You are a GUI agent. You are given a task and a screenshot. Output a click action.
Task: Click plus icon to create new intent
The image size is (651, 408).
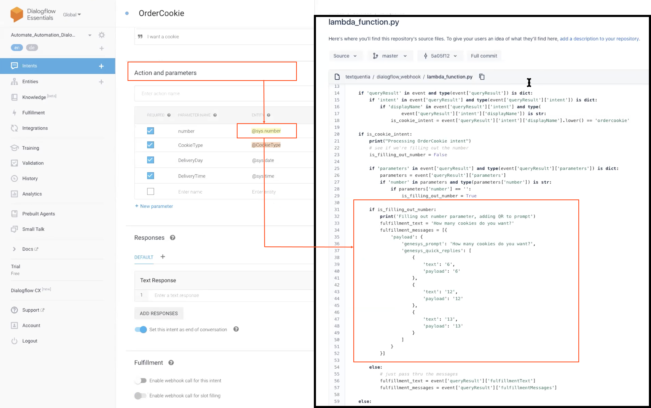[x=101, y=66]
